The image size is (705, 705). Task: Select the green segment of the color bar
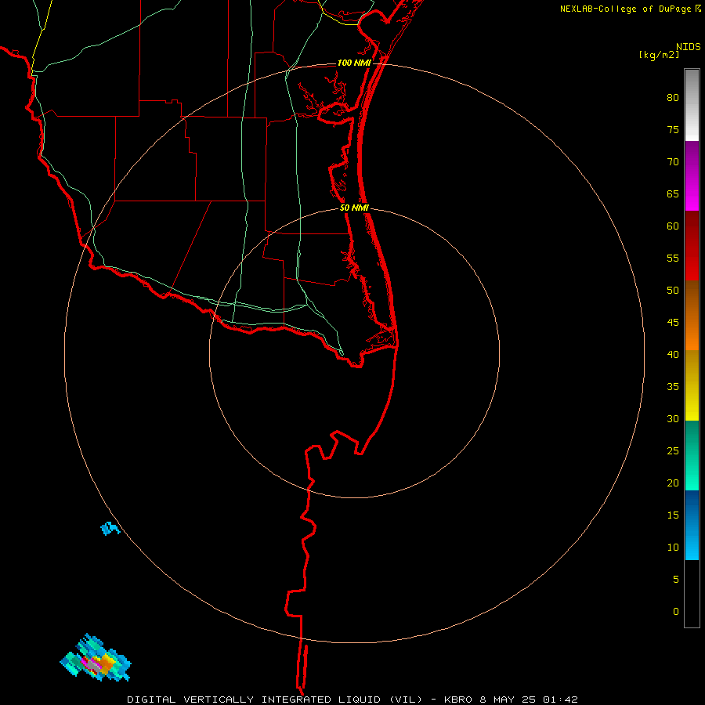tap(692, 455)
